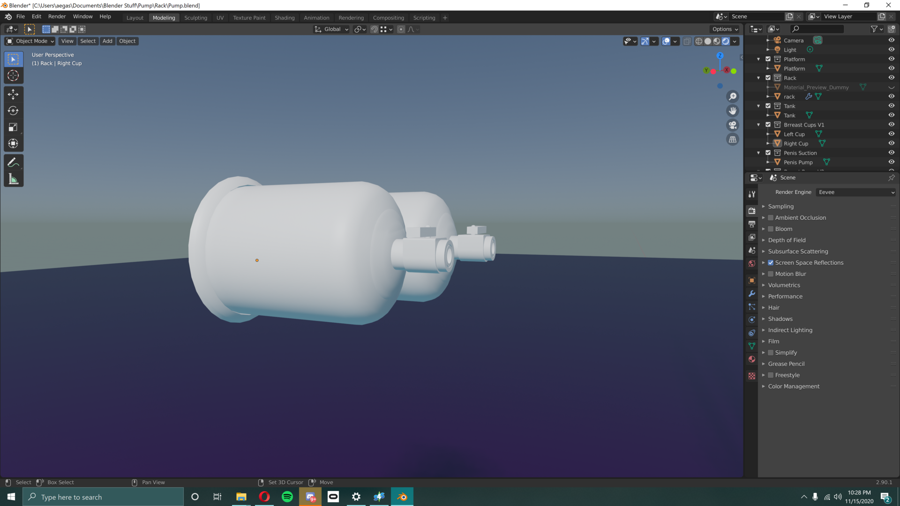Enable Simplify checkbox
The width and height of the screenshot is (900, 506).
point(771,353)
